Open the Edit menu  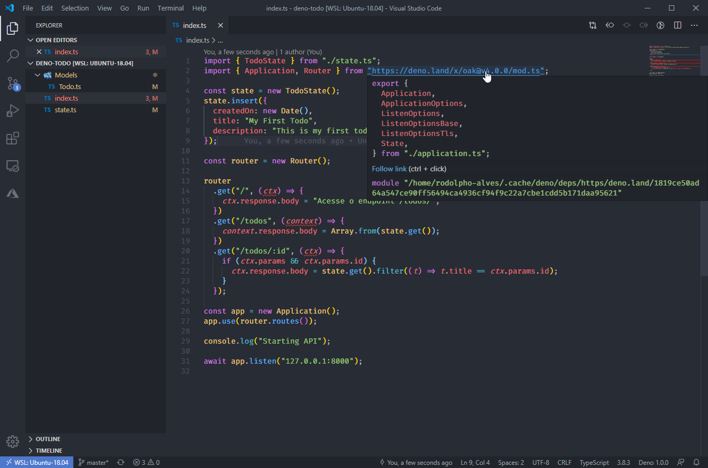click(47, 8)
